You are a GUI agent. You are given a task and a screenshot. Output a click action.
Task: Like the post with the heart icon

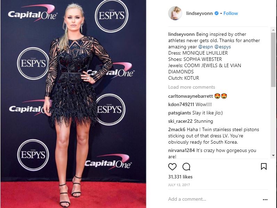tap(172, 167)
